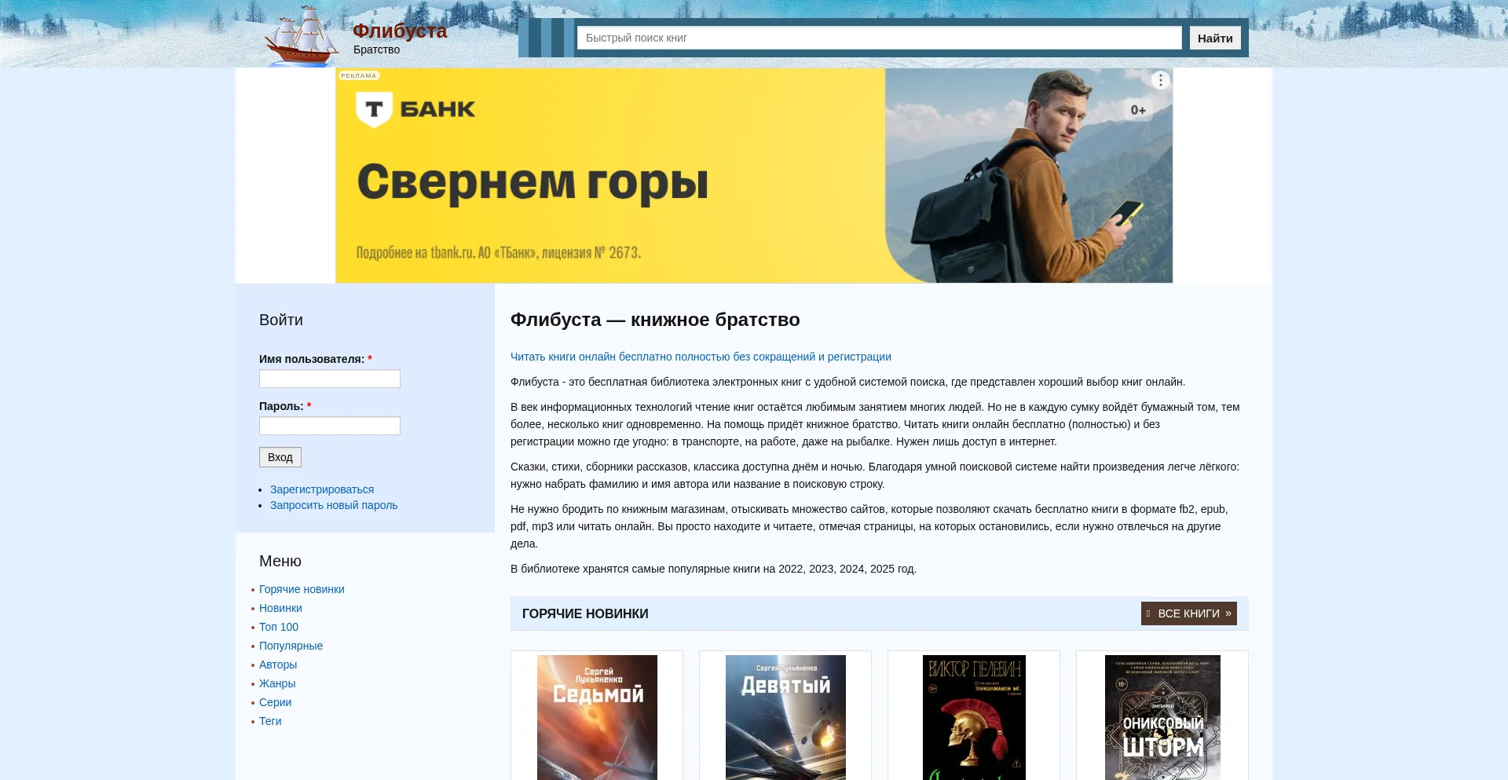Focus the Имя пользователя input field

(330, 379)
